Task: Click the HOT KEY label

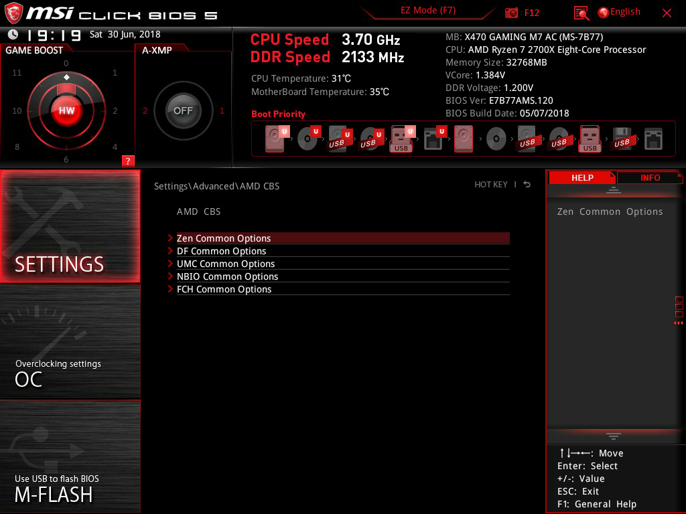Action: [491, 185]
